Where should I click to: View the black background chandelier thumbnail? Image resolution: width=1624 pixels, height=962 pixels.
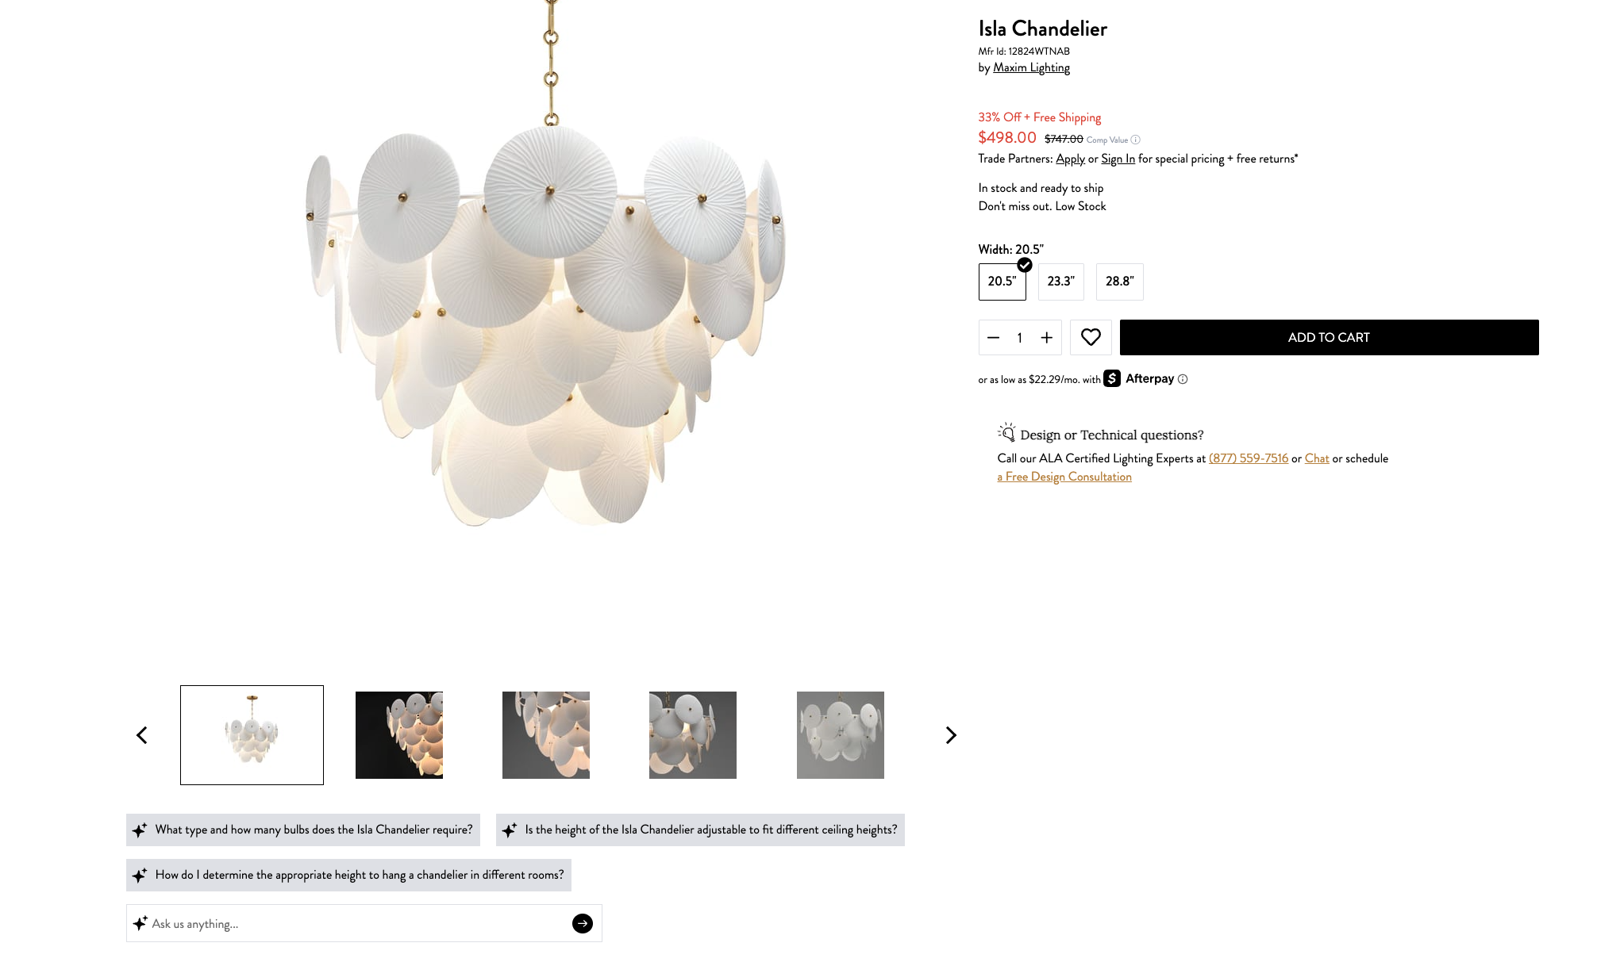coord(399,735)
